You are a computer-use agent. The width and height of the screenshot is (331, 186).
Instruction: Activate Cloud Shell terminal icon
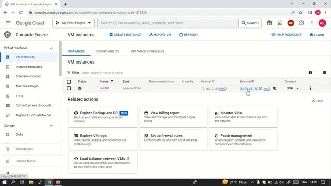[x=280, y=23]
